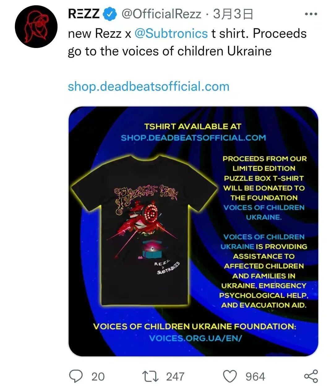Click the REZZ display name
This screenshot has height=387, width=334.
(x=84, y=14)
